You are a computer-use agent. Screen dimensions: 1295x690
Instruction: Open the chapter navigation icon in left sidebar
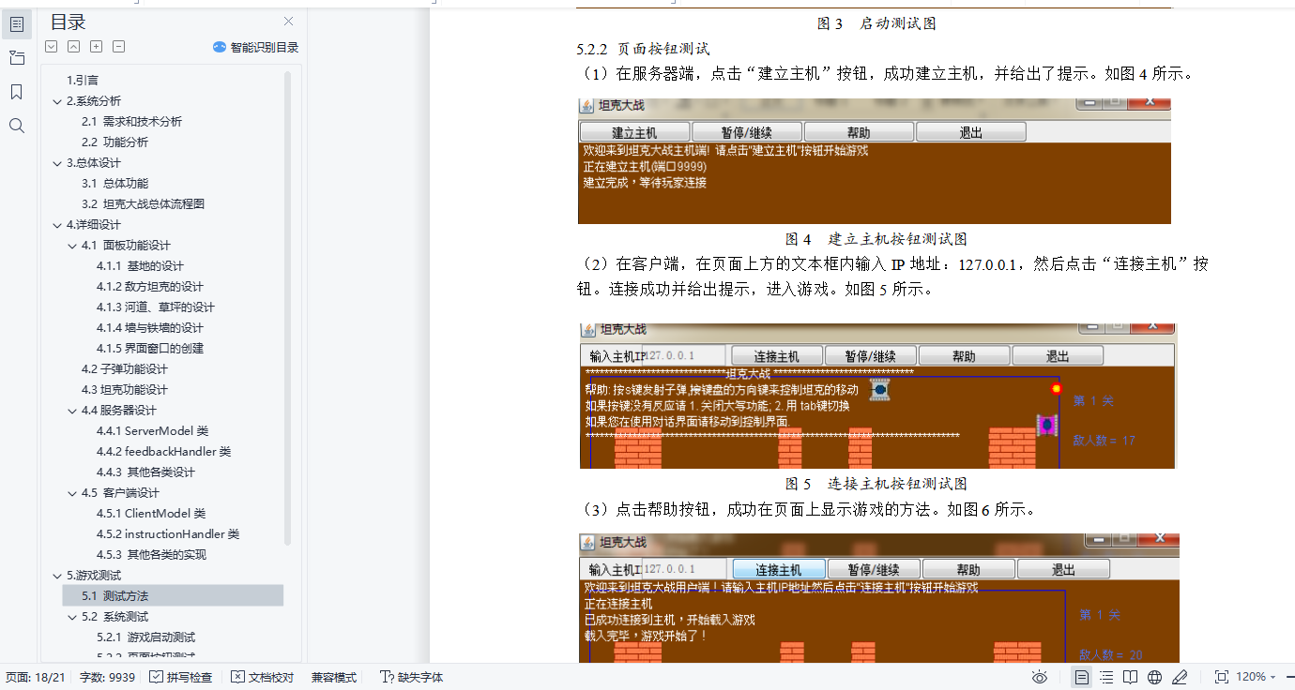tap(16, 58)
